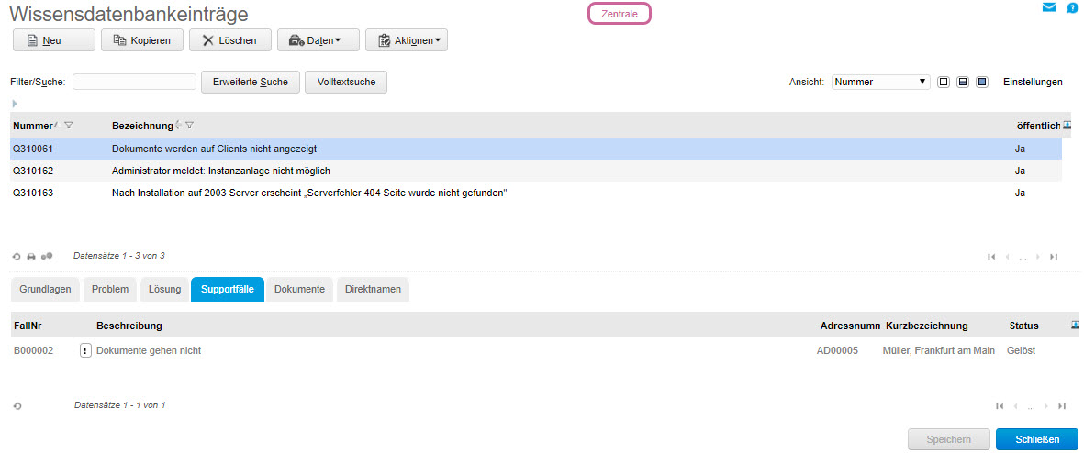Open the Ansicht dropdown showing Nummer
Image resolution: width=1084 pixels, height=453 pixels.
coord(881,83)
